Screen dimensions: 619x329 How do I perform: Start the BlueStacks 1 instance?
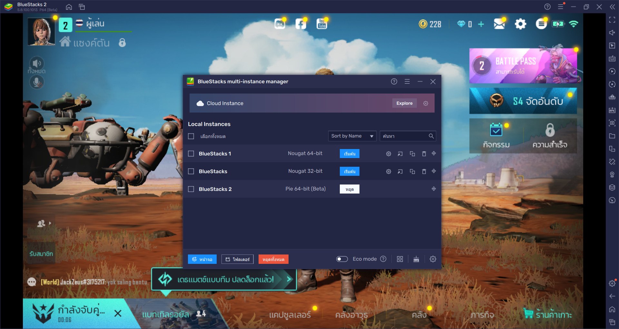[349, 154]
